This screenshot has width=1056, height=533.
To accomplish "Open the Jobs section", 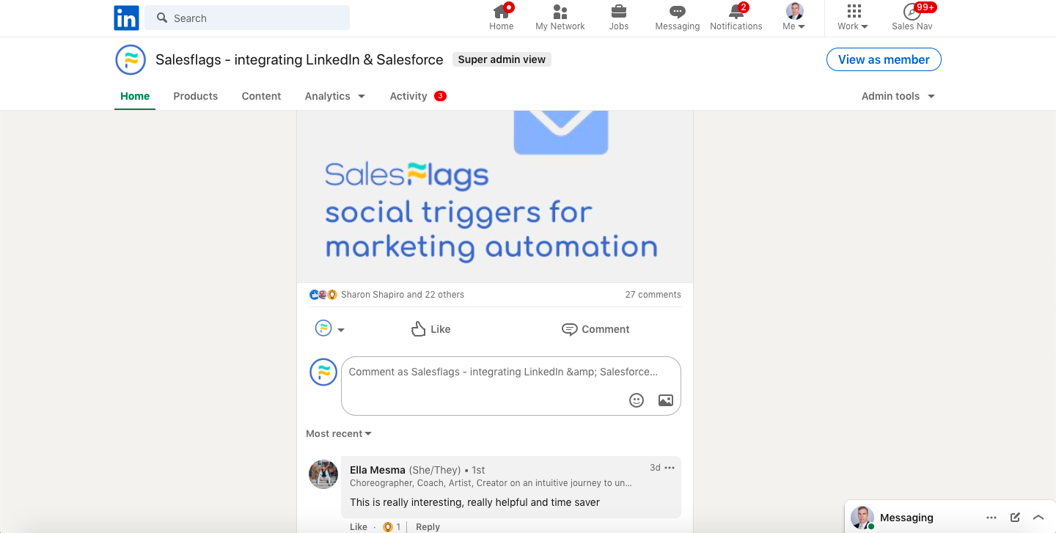I will [x=619, y=18].
